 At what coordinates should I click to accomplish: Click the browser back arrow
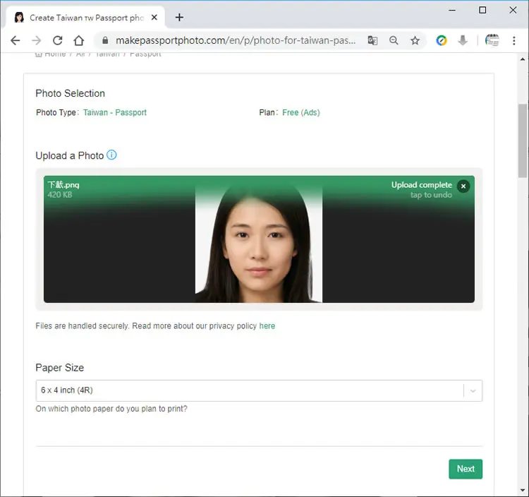point(16,40)
